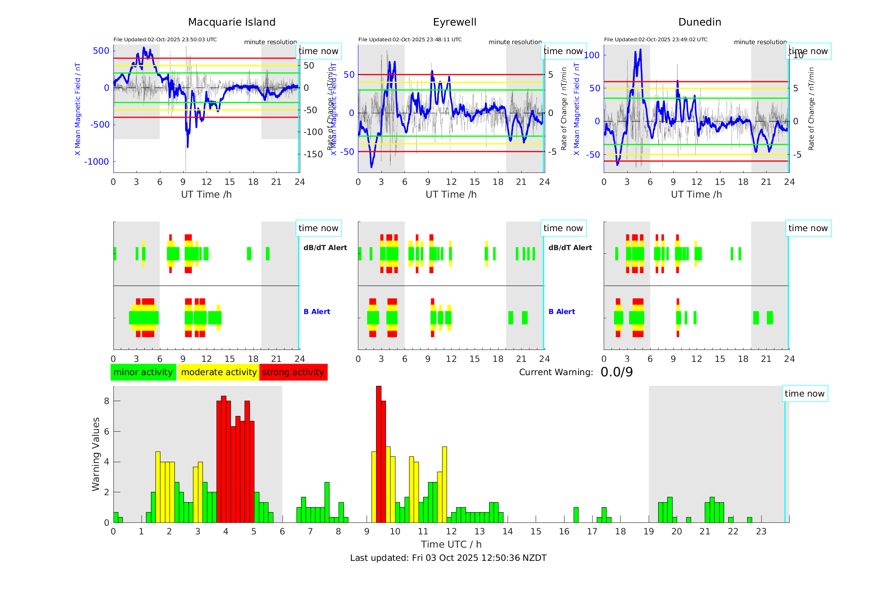Click the time now label on Dunedin magnetogram
This screenshot has height=593, width=873.
pos(808,51)
